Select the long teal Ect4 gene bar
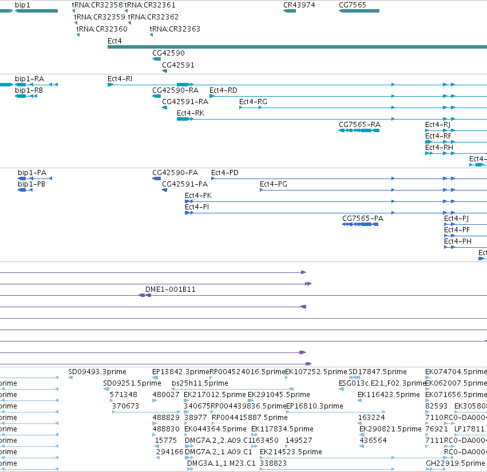The width and height of the screenshot is (487, 472). point(297,47)
